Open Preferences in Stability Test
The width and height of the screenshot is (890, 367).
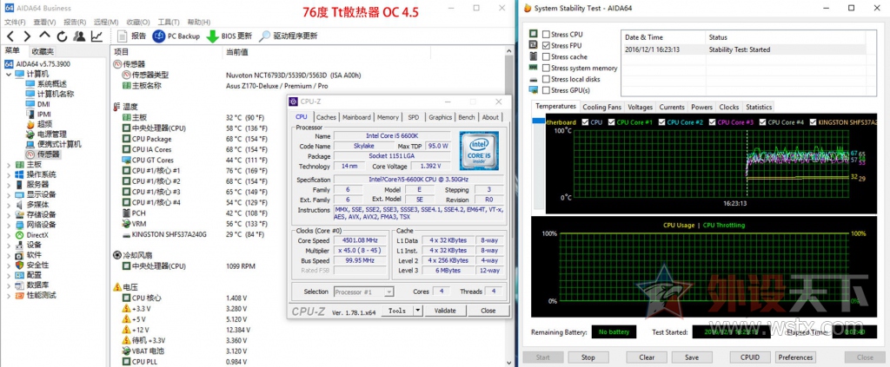pyautogui.click(x=795, y=357)
